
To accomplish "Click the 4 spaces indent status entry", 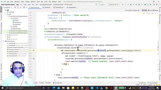I will point(150,85).
